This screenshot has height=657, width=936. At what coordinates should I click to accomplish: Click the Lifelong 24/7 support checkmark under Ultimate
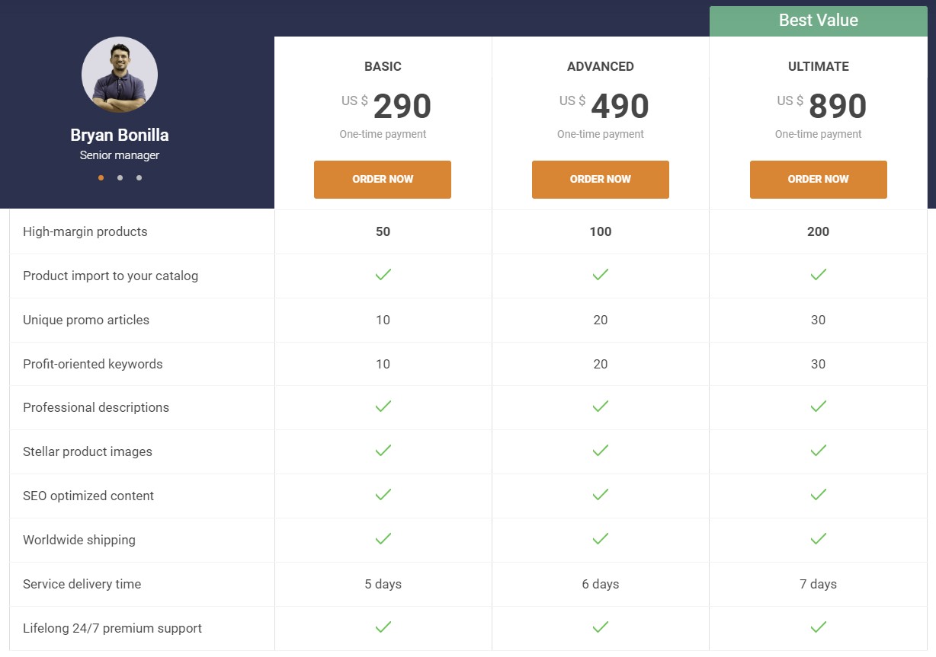coord(818,627)
